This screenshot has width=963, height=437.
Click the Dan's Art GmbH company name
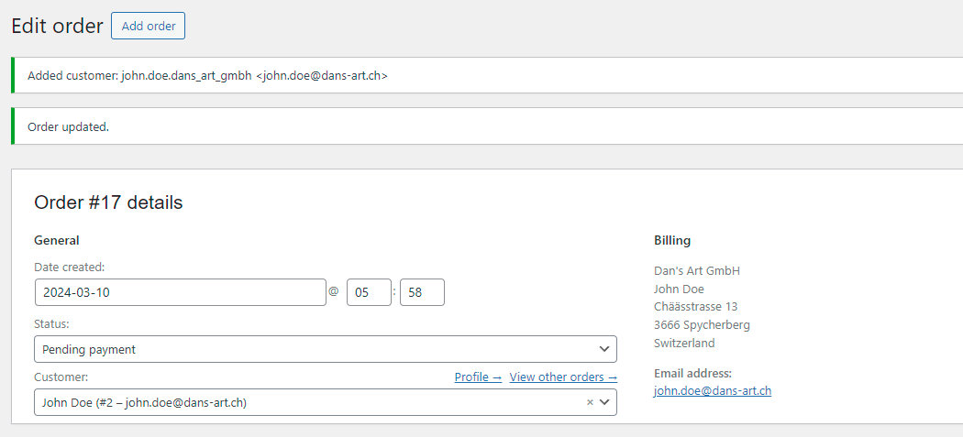(x=697, y=270)
